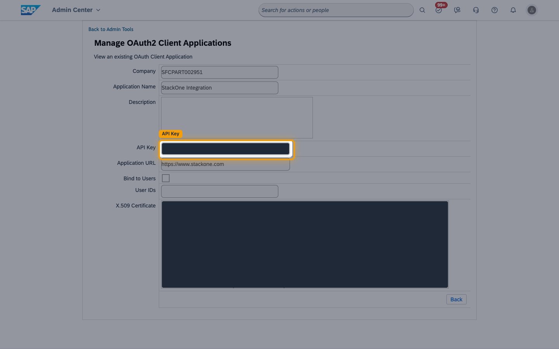Click the 'Company' label
The height and width of the screenshot is (349, 559).
144,71
